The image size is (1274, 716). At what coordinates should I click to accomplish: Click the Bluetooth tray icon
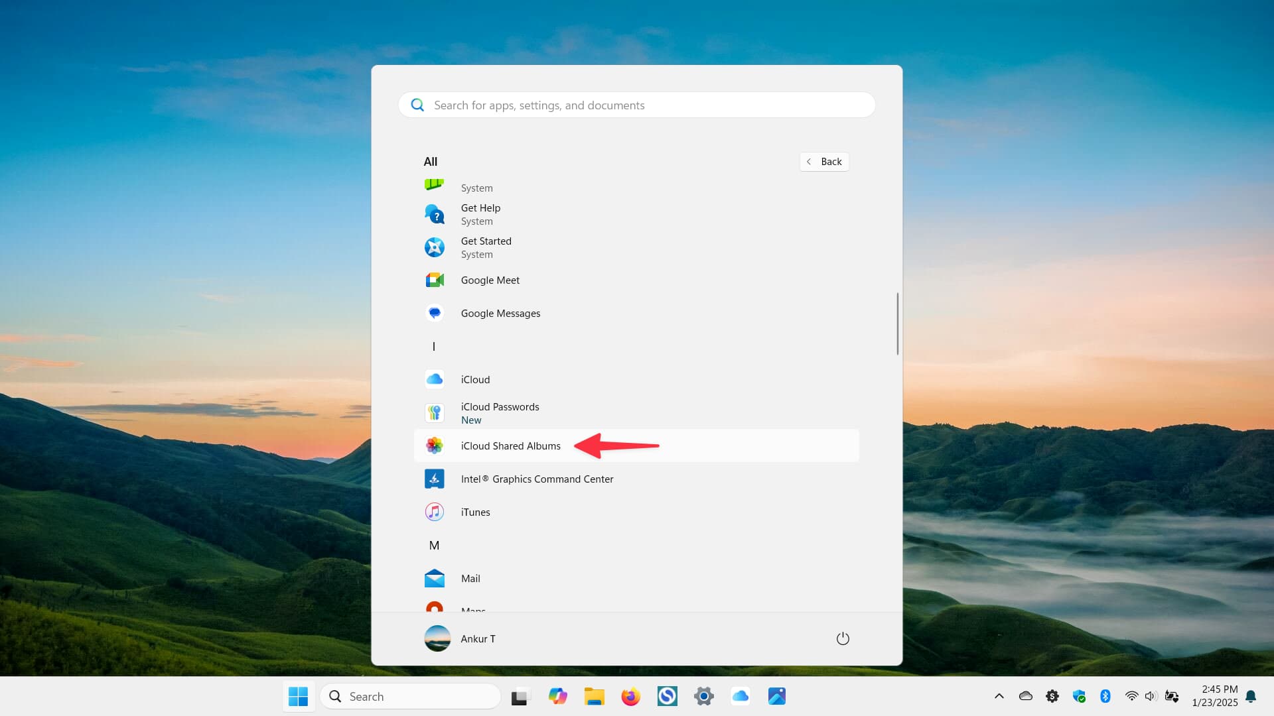(1105, 696)
